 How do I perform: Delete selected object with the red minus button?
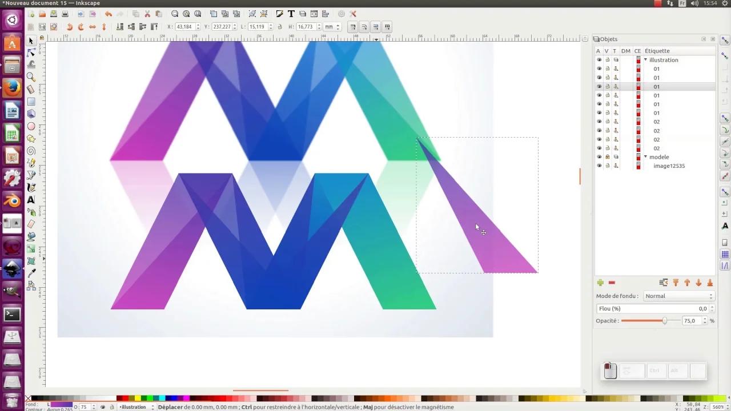point(612,283)
